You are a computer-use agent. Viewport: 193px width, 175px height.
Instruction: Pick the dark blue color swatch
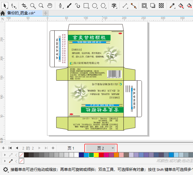click(81, 155)
